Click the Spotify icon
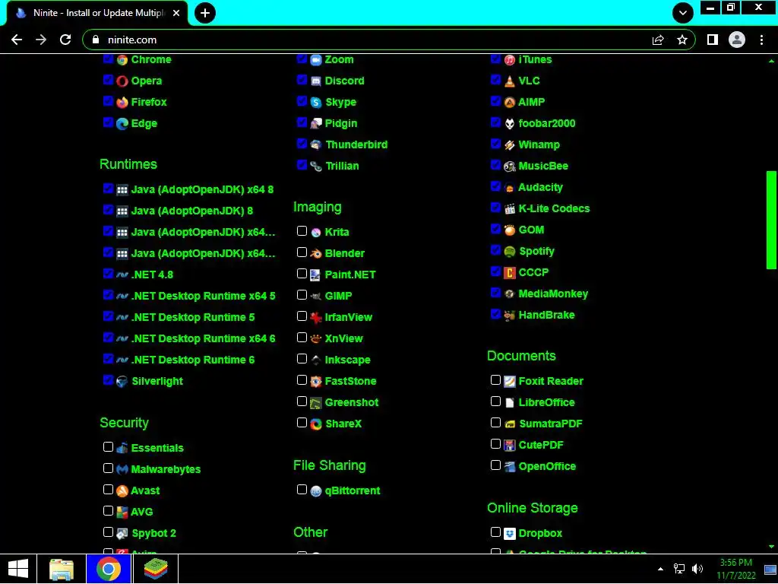 (x=510, y=252)
